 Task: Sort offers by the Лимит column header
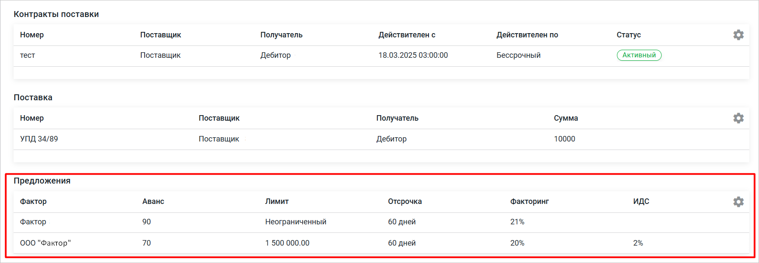[277, 201]
